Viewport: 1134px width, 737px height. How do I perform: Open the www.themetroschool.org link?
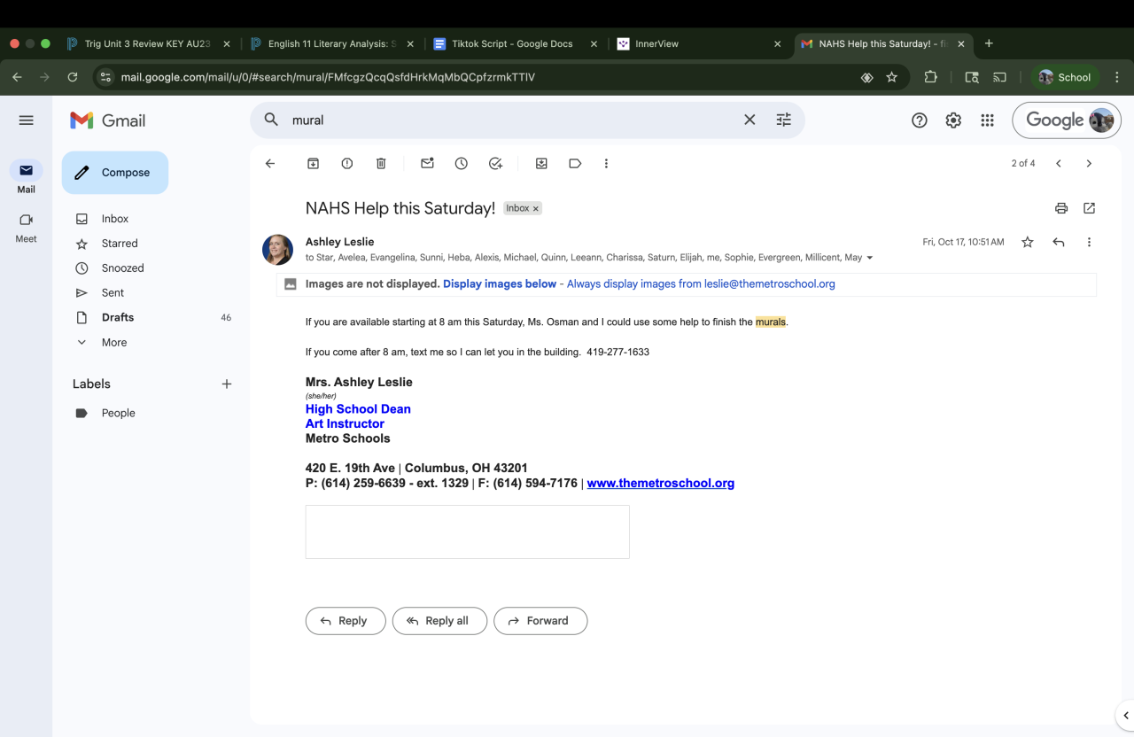pos(661,484)
